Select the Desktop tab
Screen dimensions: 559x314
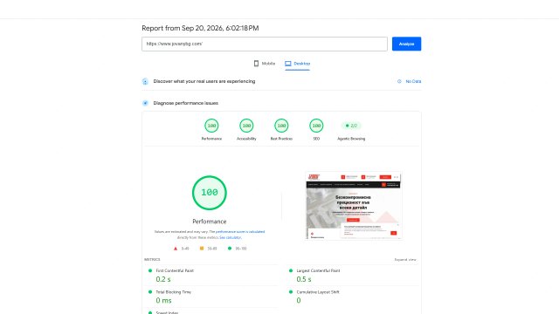(x=297, y=64)
